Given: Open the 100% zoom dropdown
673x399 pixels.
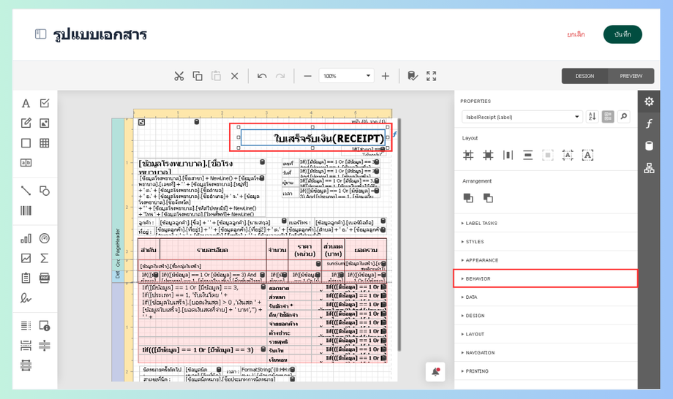Looking at the screenshot, I should [x=368, y=76].
